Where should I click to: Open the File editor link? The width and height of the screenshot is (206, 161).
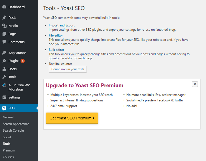click(56, 35)
